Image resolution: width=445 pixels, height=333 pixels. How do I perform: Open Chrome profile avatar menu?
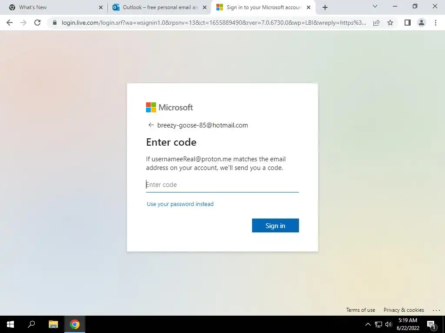point(422,23)
